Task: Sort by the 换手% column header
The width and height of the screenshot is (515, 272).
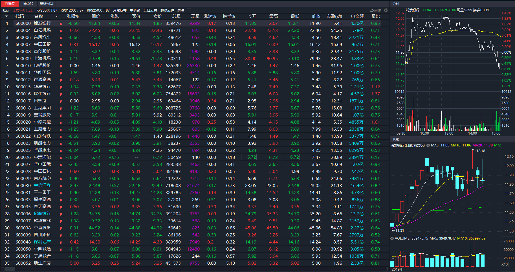Action: tap(229, 16)
